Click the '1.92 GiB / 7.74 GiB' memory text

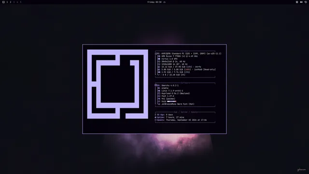click(x=172, y=72)
